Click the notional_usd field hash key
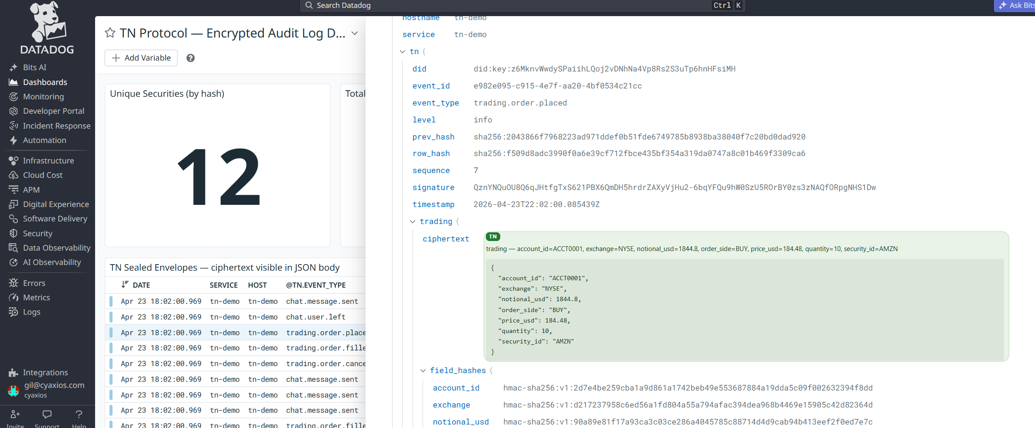This screenshot has height=428, width=1035. [461, 422]
